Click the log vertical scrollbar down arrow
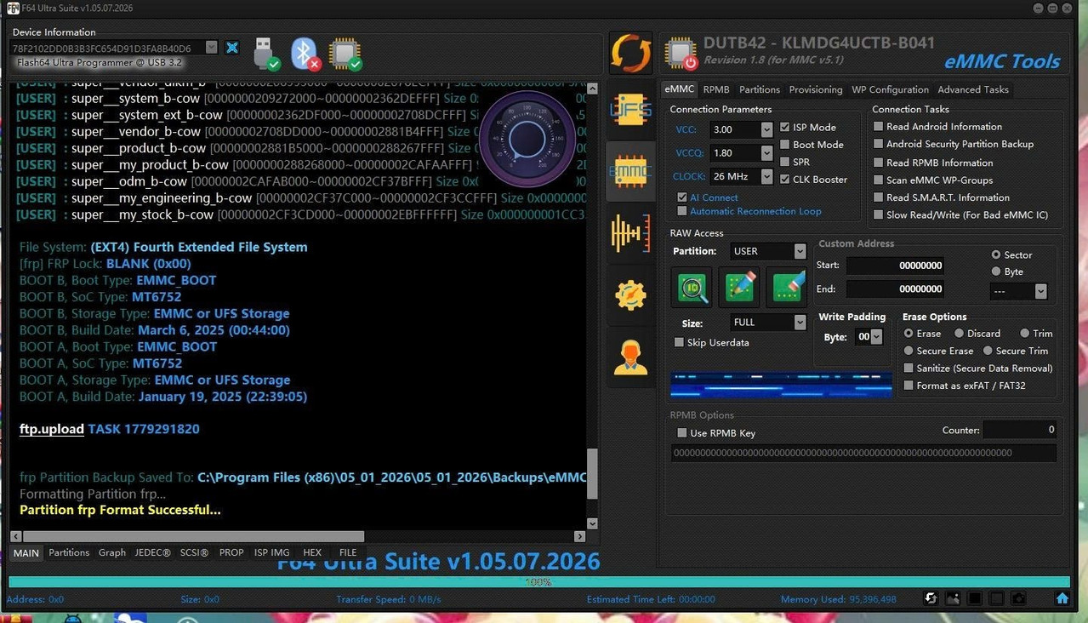Image resolution: width=1088 pixels, height=623 pixels. 592,523
